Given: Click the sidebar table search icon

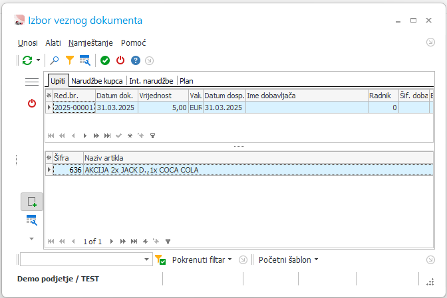Looking at the screenshot, I should (32, 220).
